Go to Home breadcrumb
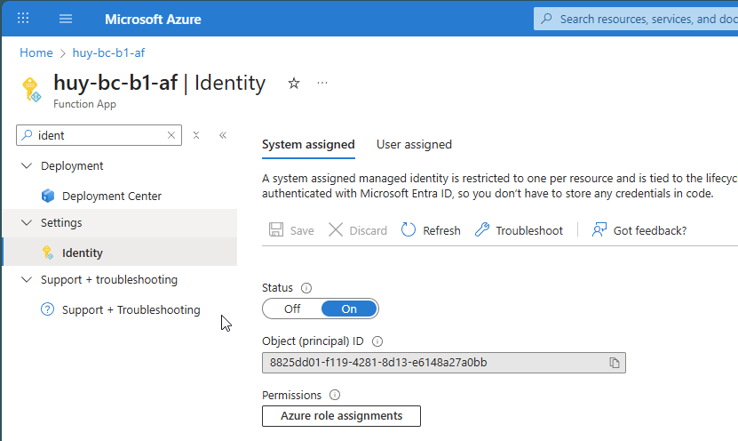 click(36, 52)
